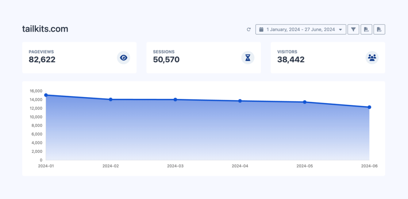The height and width of the screenshot is (199, 408).
Task: Export report as CSV file
Action: (x=367, y=30)
